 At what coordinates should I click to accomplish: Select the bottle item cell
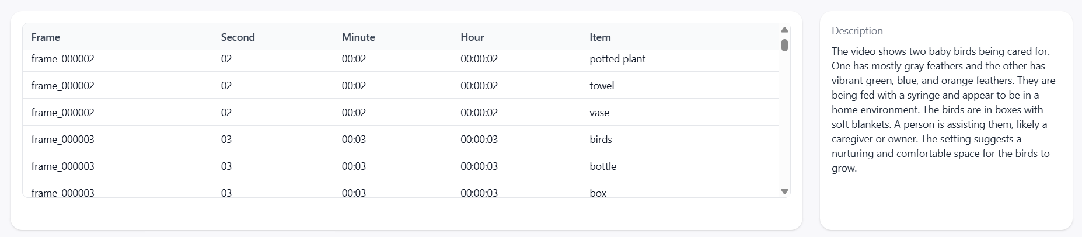pyautogui.click(x=603, y=166)
